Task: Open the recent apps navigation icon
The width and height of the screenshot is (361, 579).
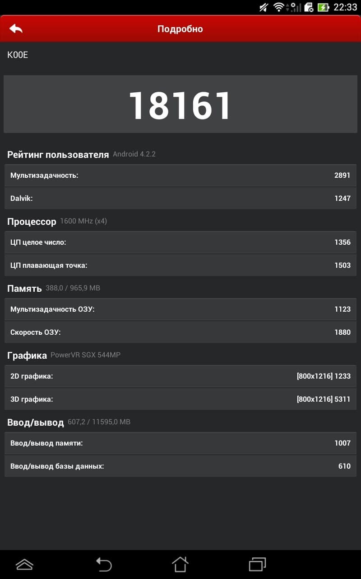Action: (258, 564)
